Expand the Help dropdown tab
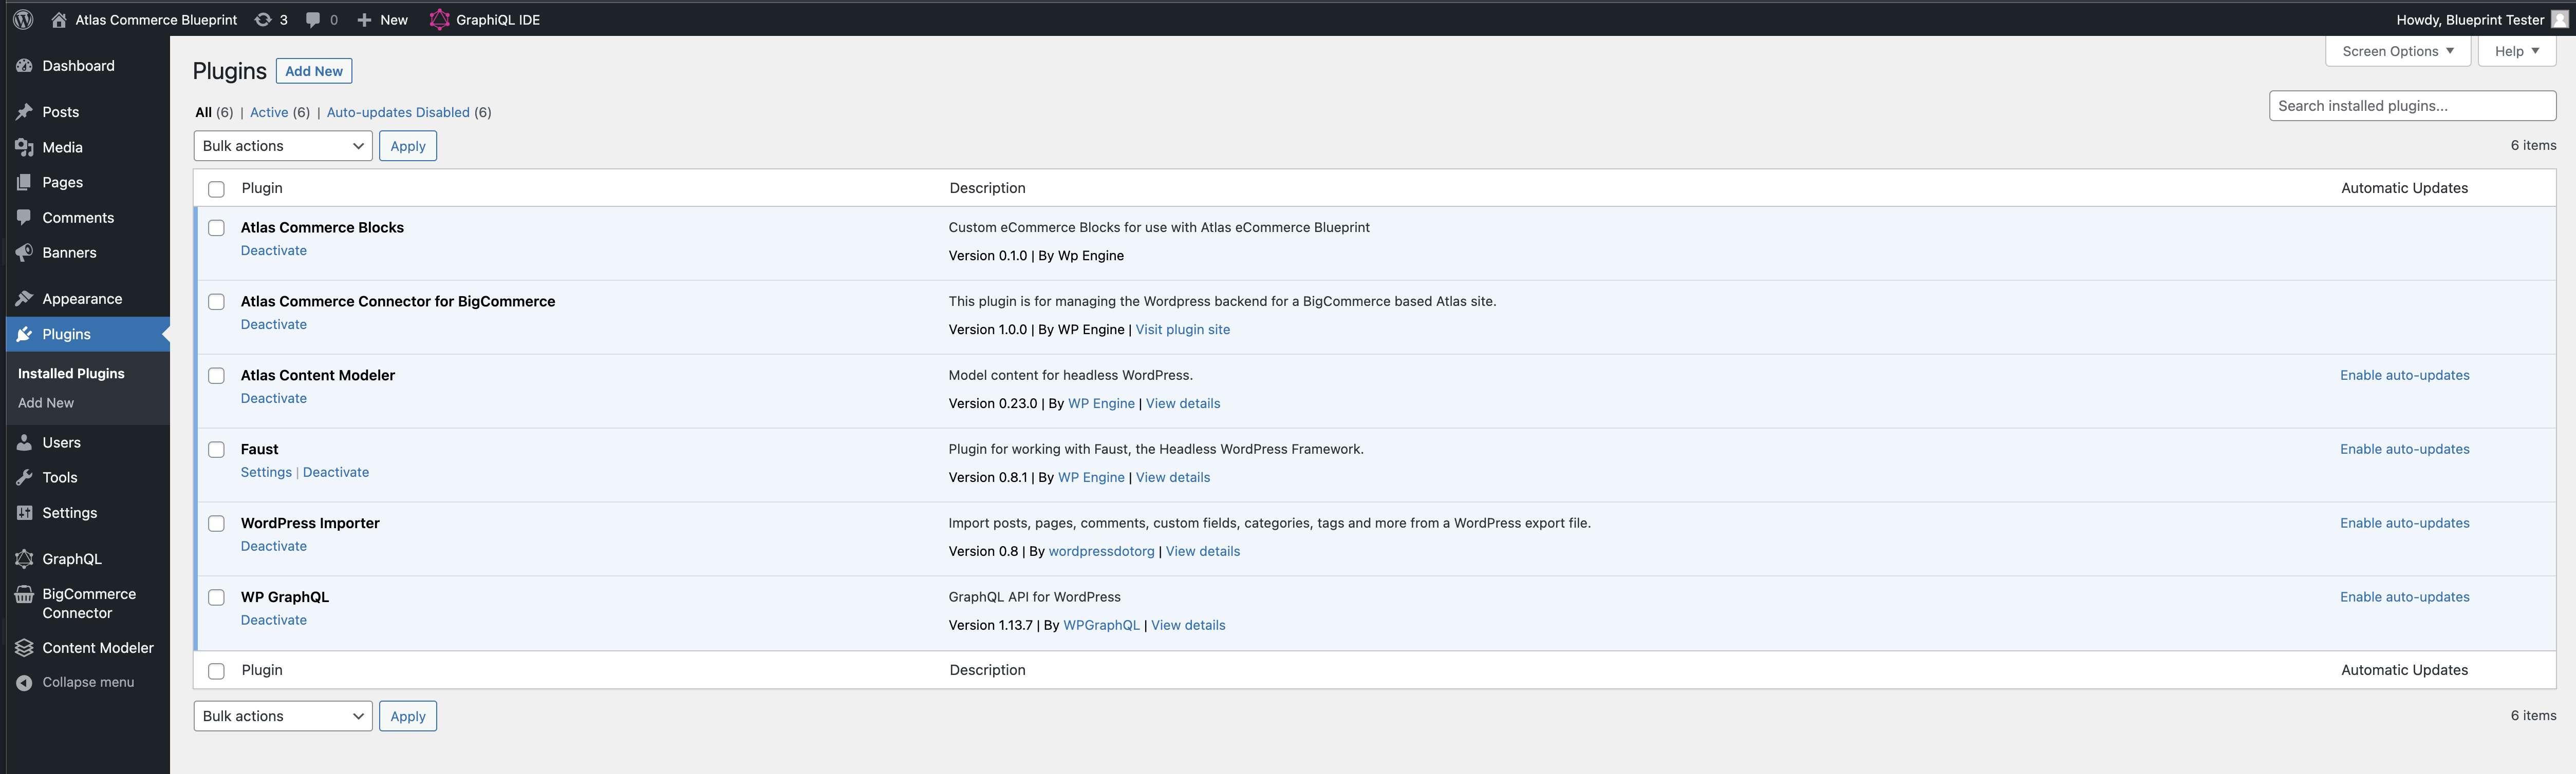Viewport: 2576px width, 774px height. click(2516, 51)
